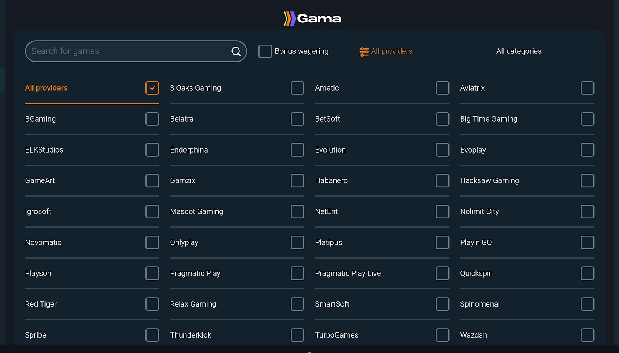Click the Gama logo

pyautogui.click(x=312, y=19)
